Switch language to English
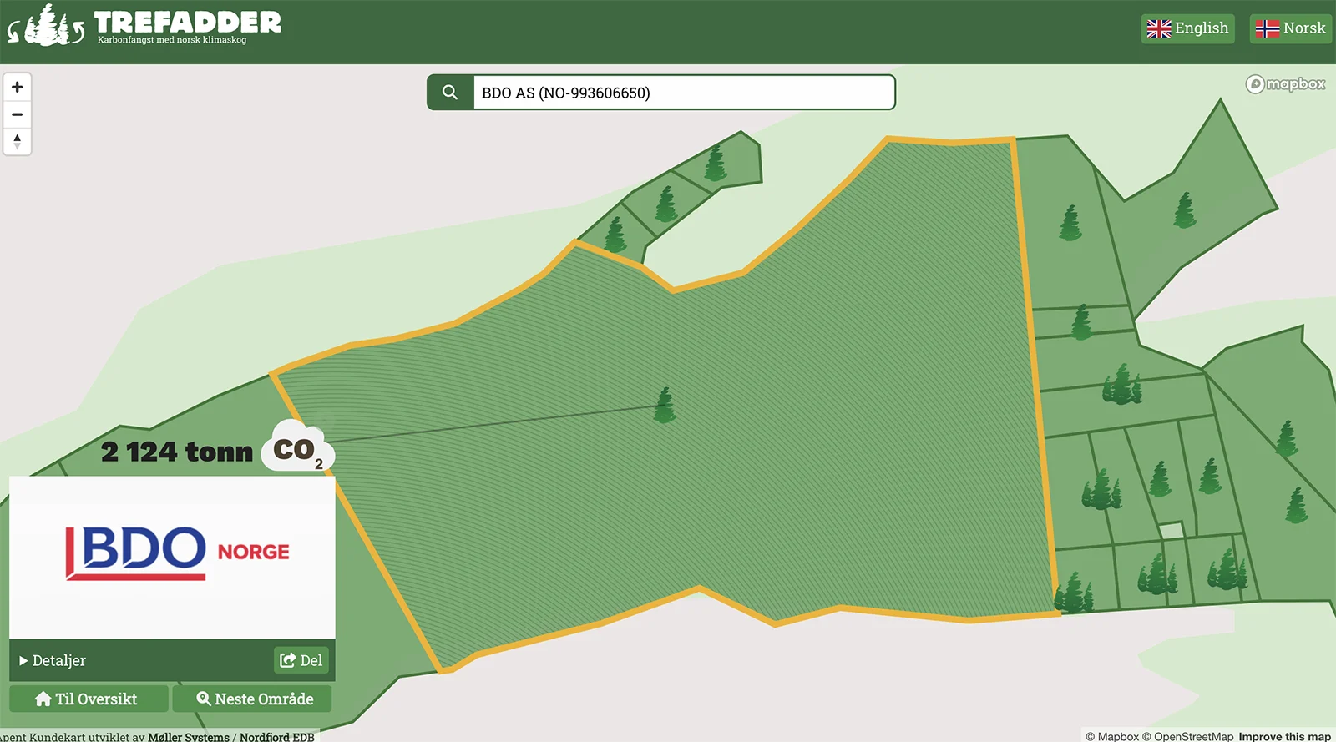The image size is (1336, 742). (x=1187, y=28)
